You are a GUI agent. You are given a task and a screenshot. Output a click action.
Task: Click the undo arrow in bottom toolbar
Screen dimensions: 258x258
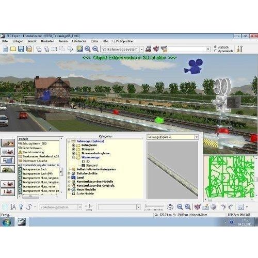(x=223, y=207)
